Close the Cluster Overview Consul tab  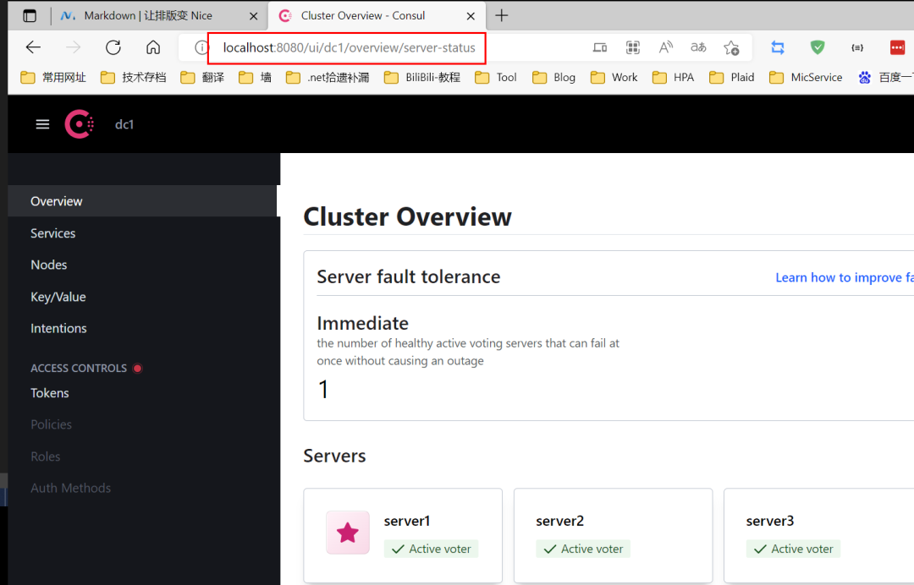tap(471, 16)
